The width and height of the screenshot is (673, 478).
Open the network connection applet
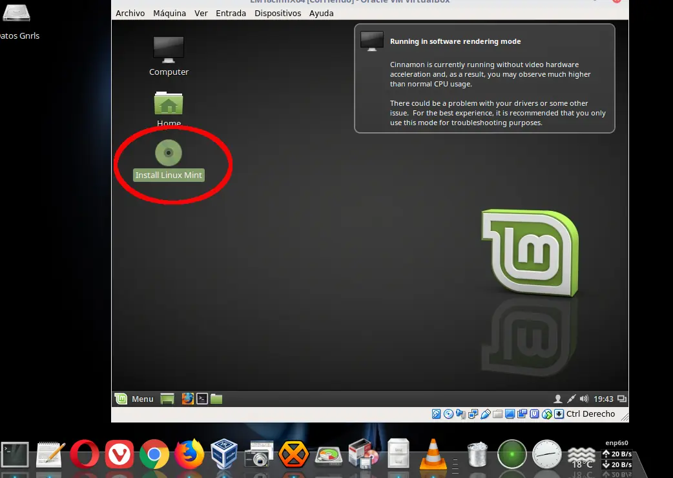pos(571,399)
